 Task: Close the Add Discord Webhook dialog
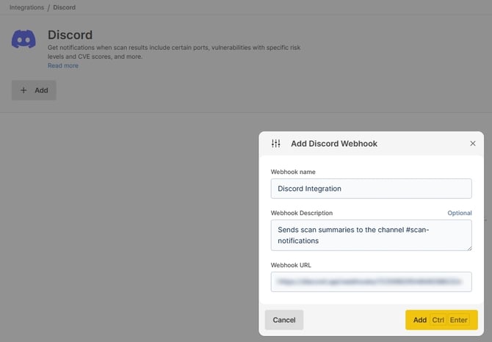click(472, 144)
